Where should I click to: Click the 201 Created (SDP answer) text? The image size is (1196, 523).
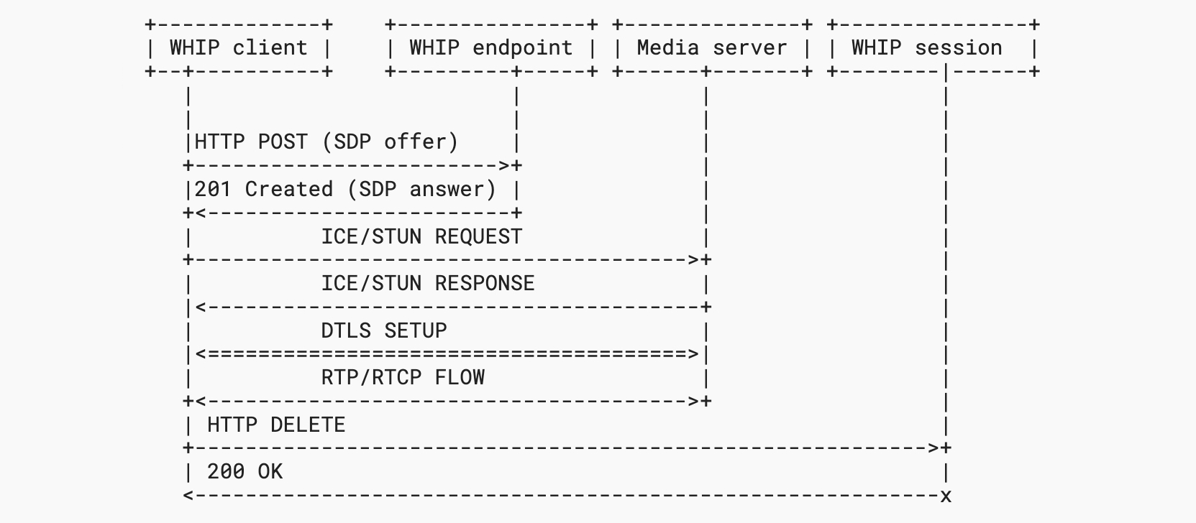pyautogui.click(x=345, y=190)
